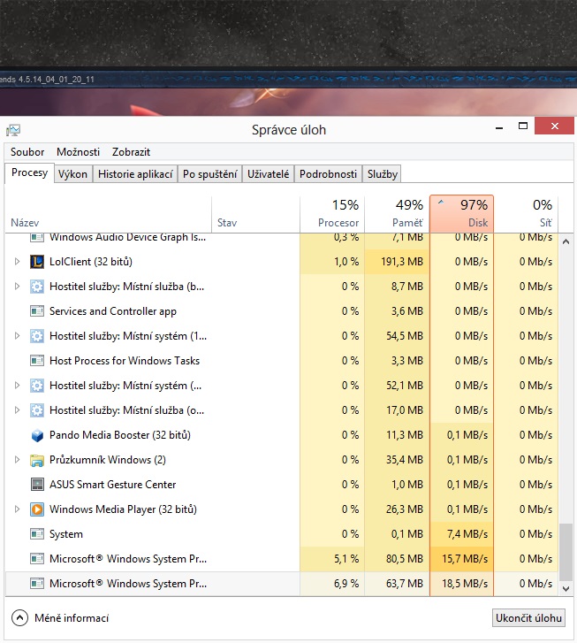
Task: Expand the LolClient (32 bitů) process group
Action: (17, 262)
